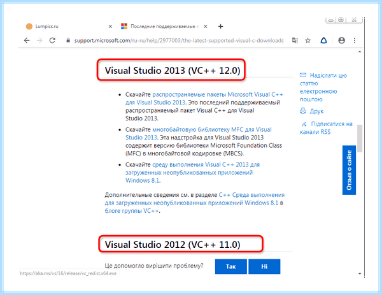The image size is (382, 295).
Task: Open the translate page icon
Action: tap(295, 41)
